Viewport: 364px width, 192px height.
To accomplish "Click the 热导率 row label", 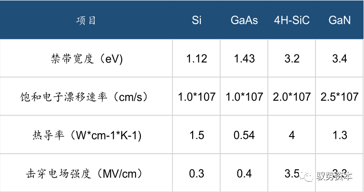I will (87, 135).
